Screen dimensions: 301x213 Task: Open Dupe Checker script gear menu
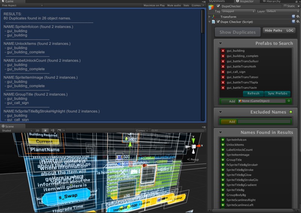point(298,22)
